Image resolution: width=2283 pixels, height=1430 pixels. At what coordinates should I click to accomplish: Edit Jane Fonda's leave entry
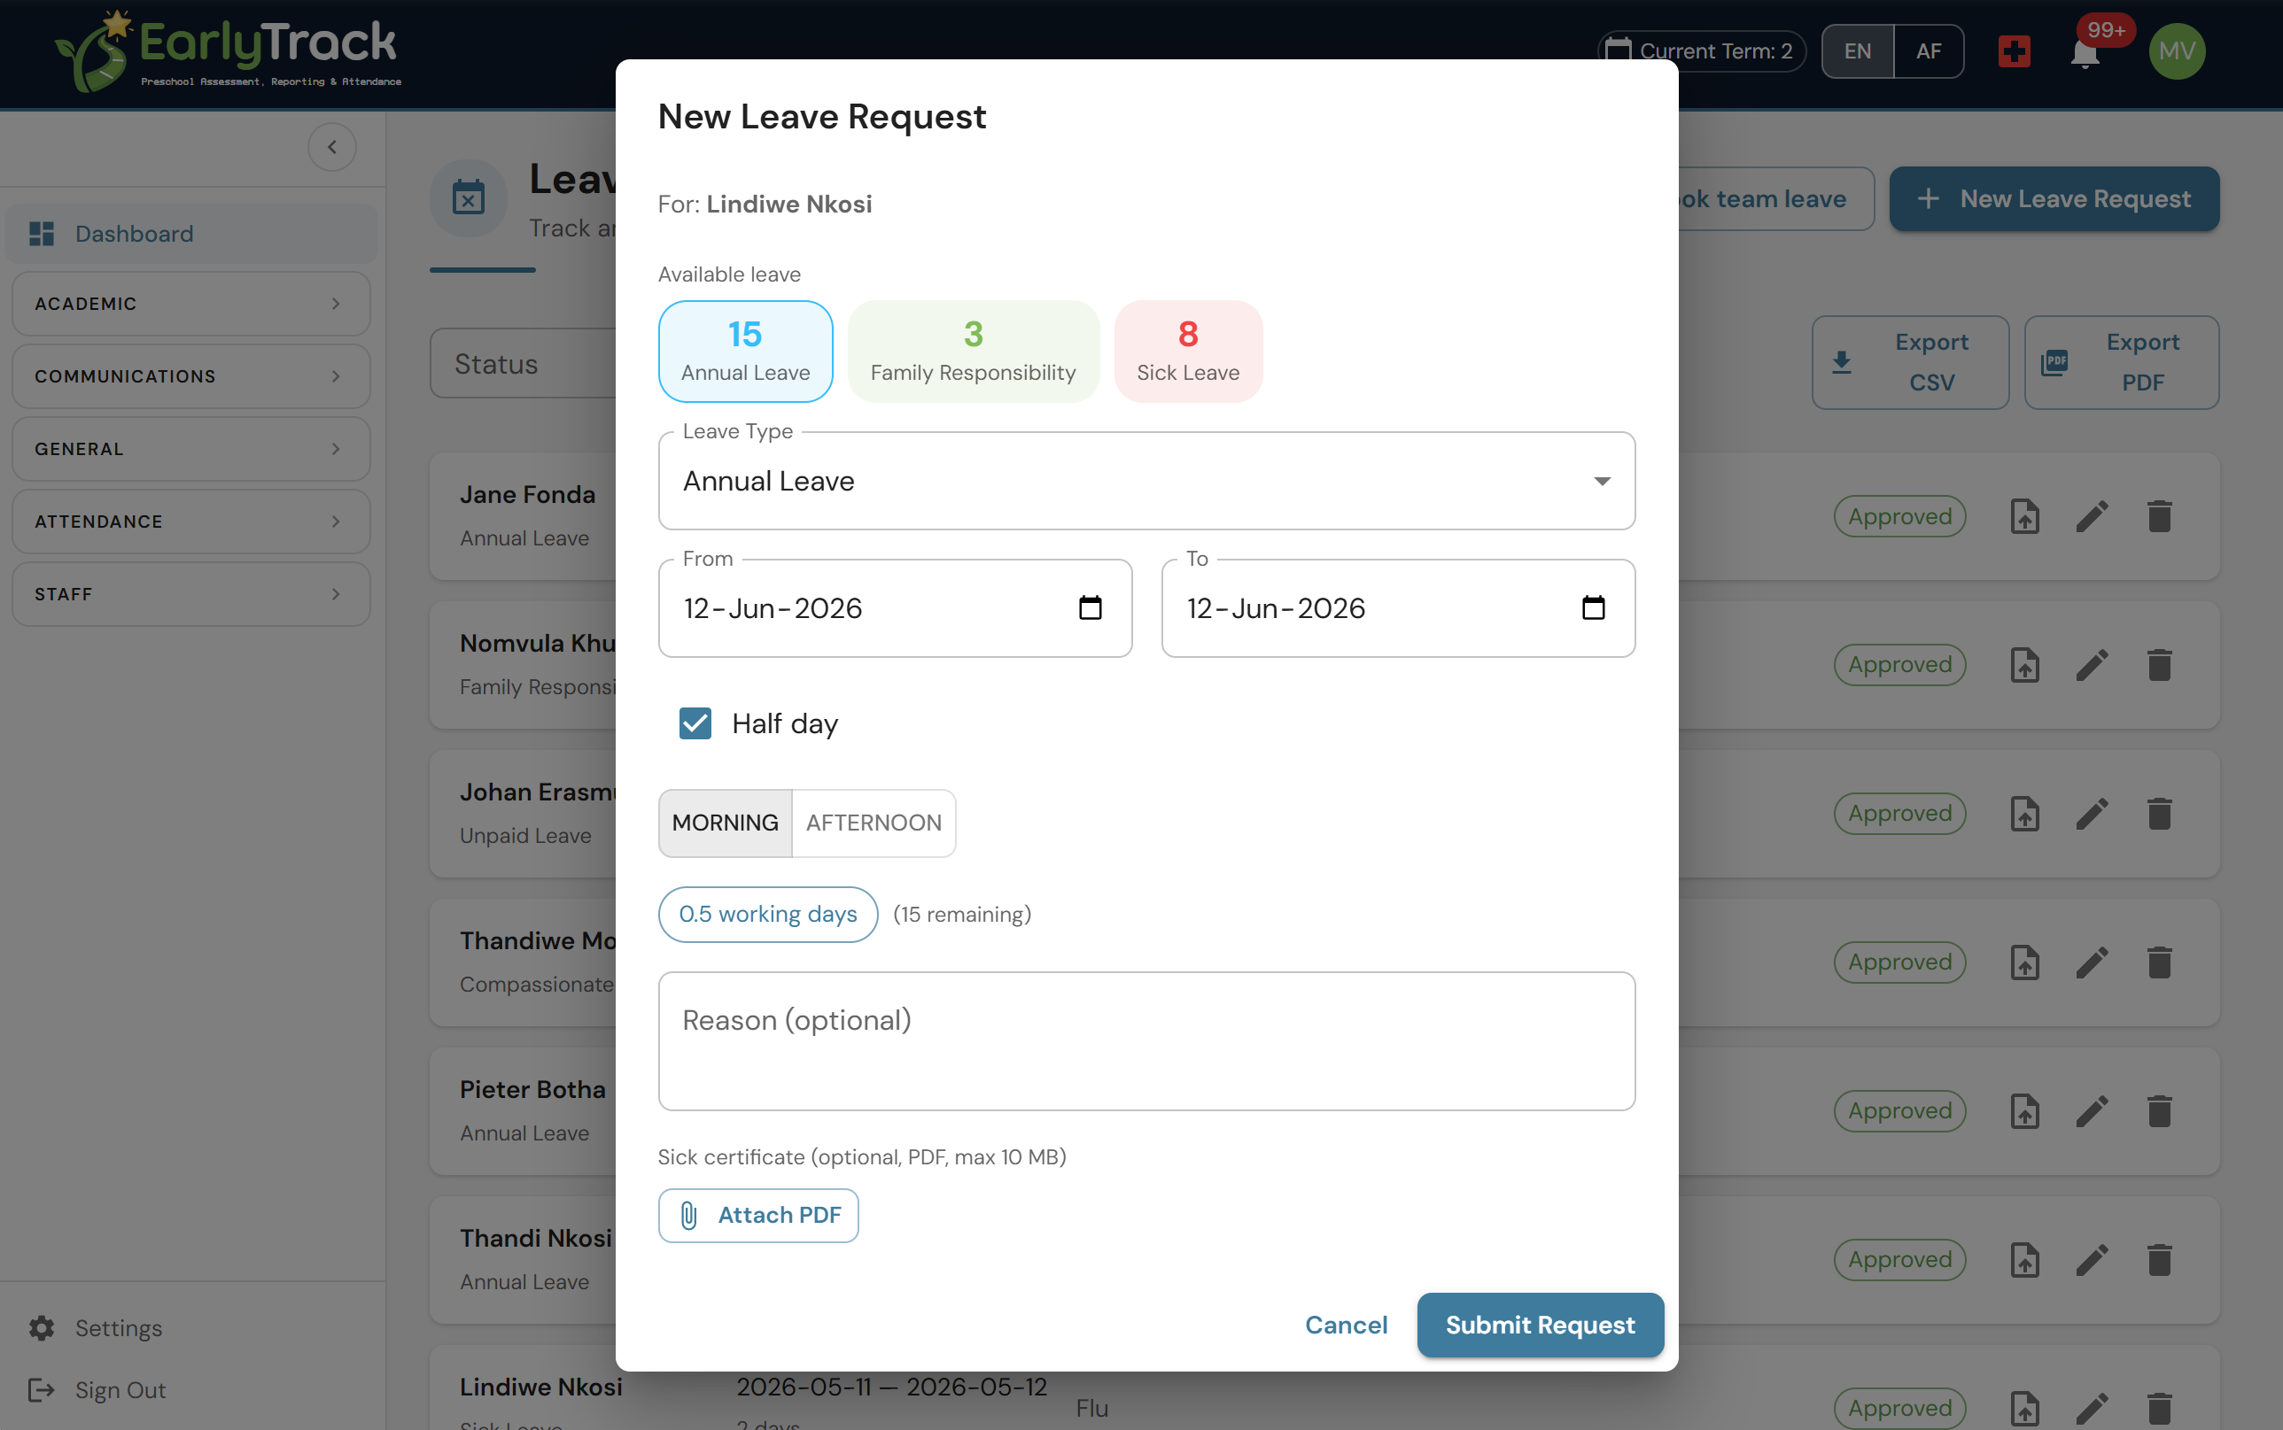[2092, 516]
